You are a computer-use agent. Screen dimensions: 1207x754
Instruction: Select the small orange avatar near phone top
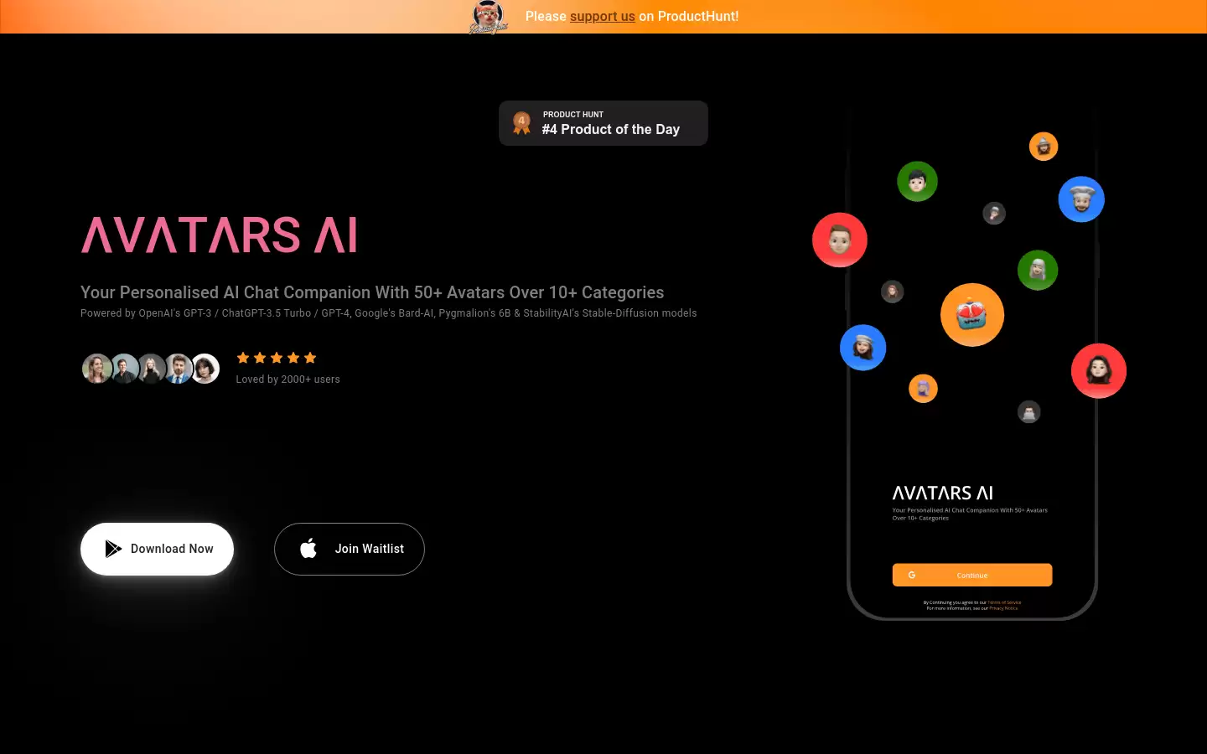(1044, 147)
